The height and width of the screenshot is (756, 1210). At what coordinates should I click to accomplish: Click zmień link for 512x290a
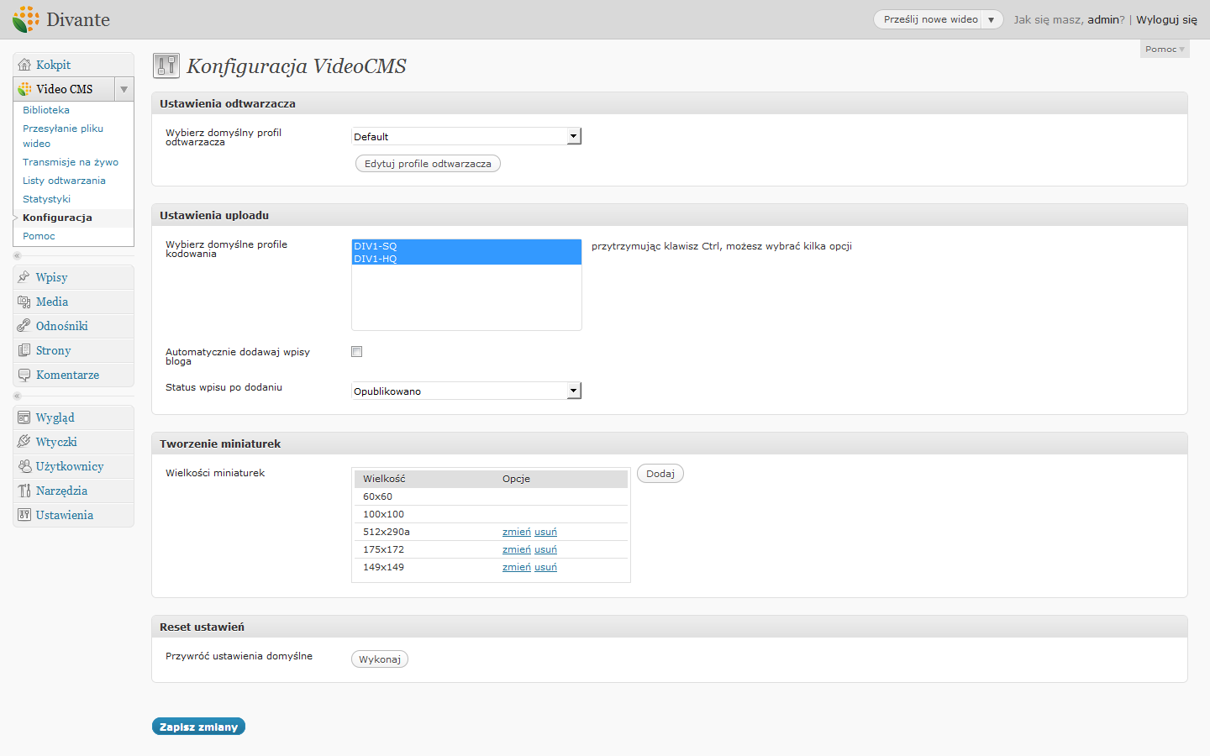pos(517,532)
